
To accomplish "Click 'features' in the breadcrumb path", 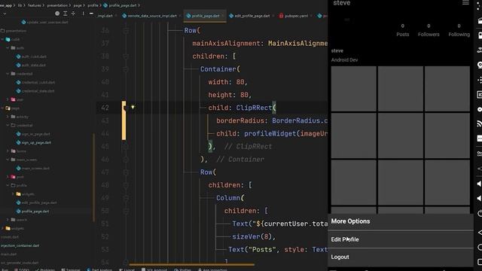I will tap(34, 5).
